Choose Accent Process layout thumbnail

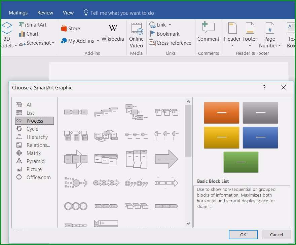pos(166,112)
